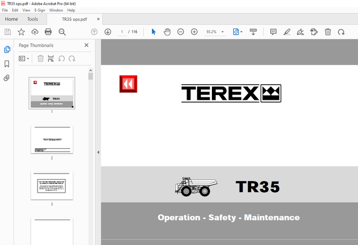The width and height of the screenshot is (358, 245).
Task: Rotate thumbnail page clockwise
Action: [72, 59]
